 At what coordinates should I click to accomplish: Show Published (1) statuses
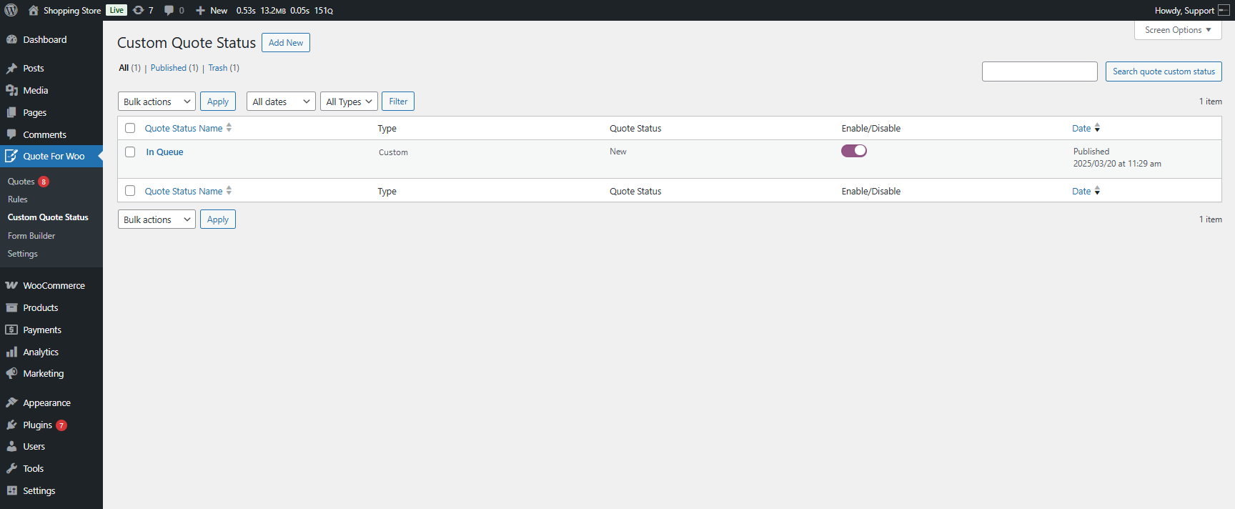tap(174, 68)
